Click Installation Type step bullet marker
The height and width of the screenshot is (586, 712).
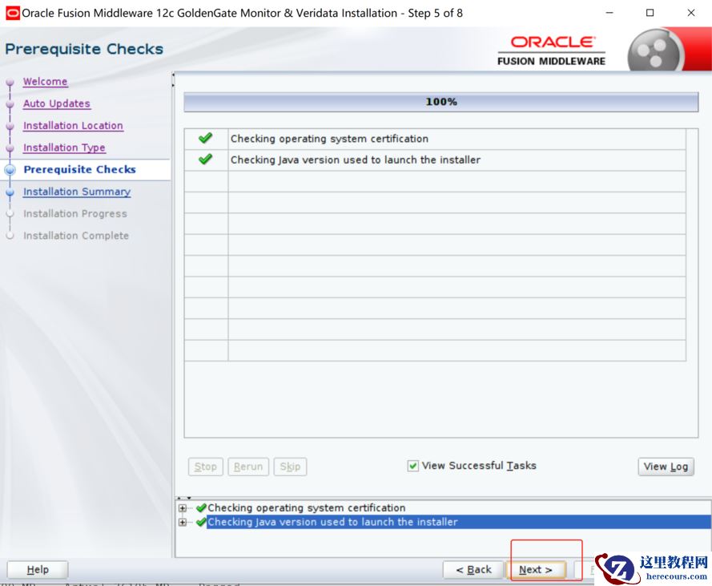point(10,148)
